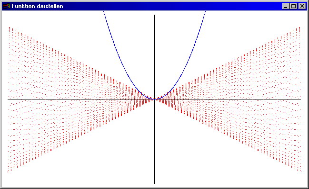Click the Funktion darstellen title text
309x189 pixels.
(37, 6)
